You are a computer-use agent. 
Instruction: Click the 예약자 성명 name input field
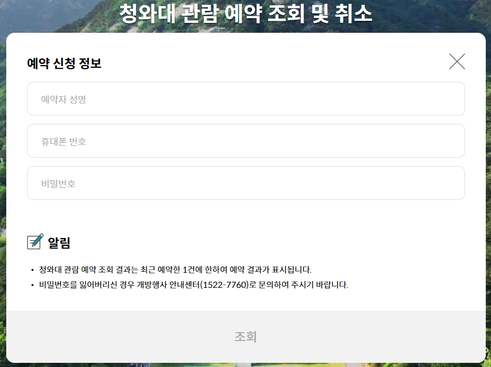(245, 98)
